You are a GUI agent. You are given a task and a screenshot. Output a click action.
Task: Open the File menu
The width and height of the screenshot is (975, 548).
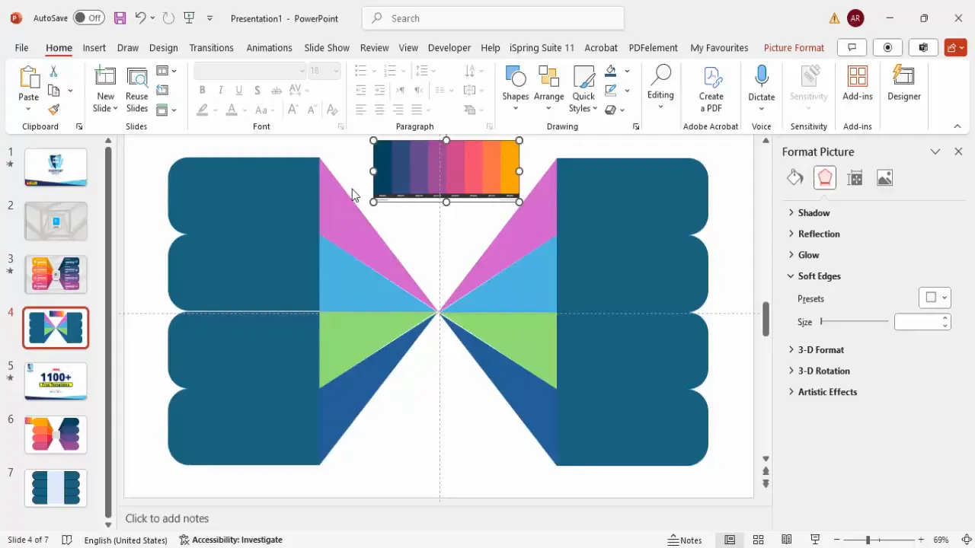[x=21, y=47]
